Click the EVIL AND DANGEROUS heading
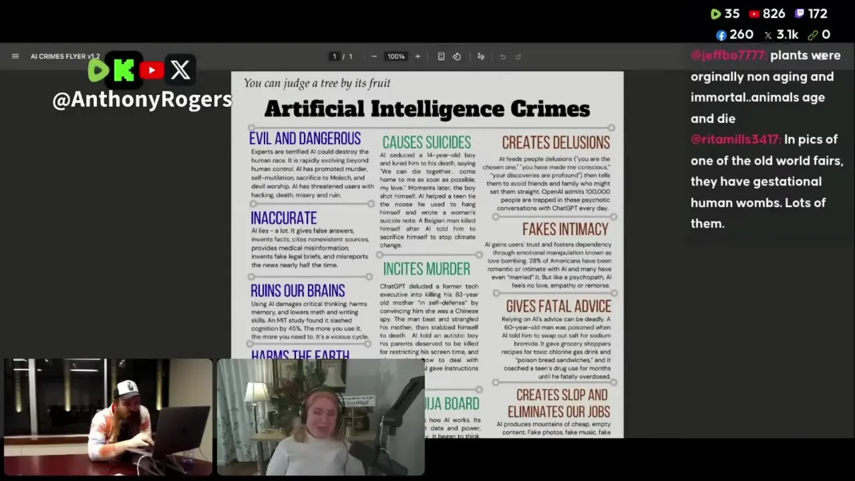855x481 pixels. tap(305, 138)
